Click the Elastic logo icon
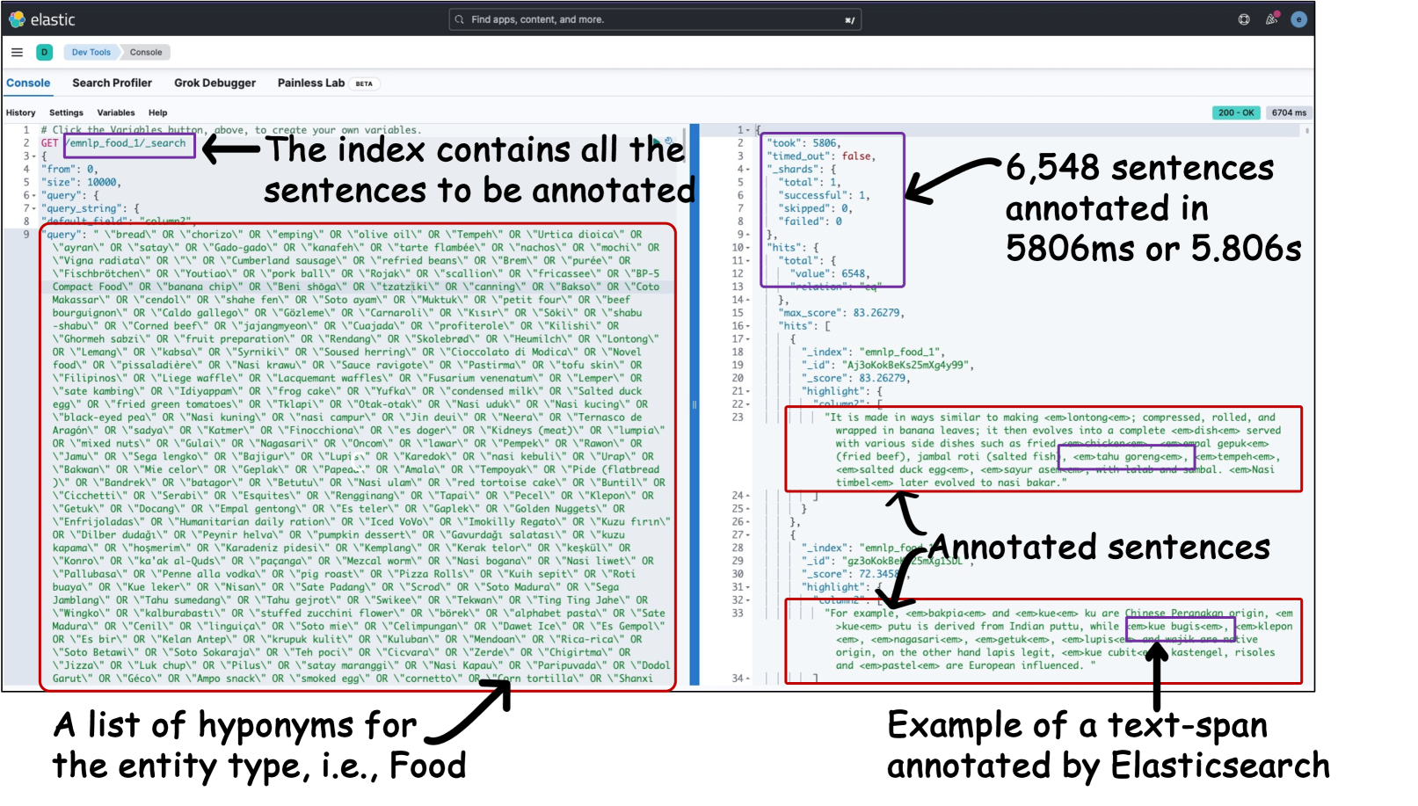Viewport: 1418px width, 806px height. coord(17,19)
